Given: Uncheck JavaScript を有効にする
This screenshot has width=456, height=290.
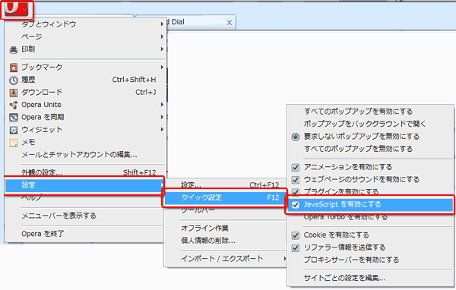Looking at the screenshot, I should click(x=296, y=205).
